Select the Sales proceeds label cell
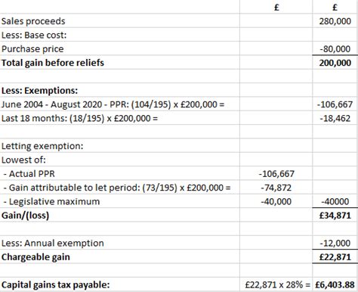The image size is (358, 292). pos(120,21)
